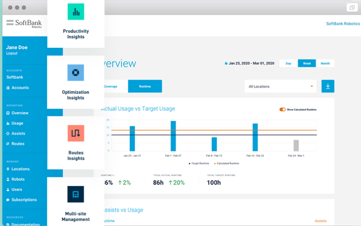Select the Month view option

(x=325, y=63)
